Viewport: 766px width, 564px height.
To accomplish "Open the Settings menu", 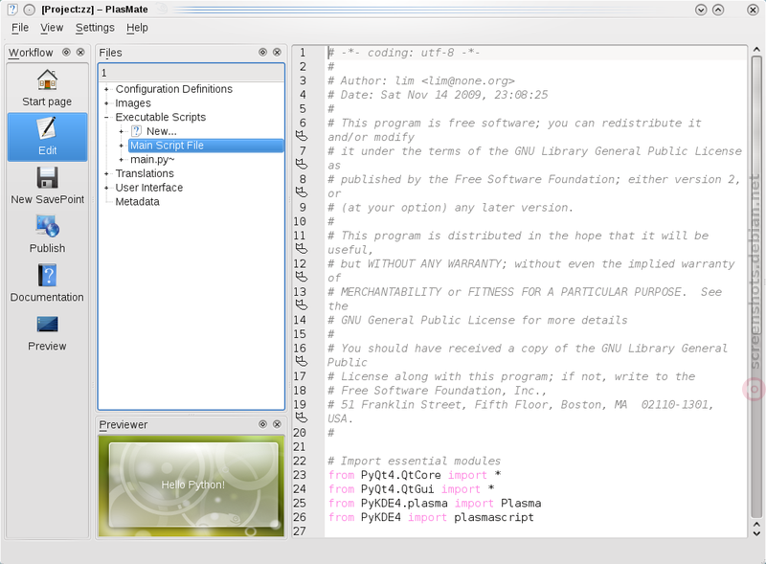I will 95,28.
